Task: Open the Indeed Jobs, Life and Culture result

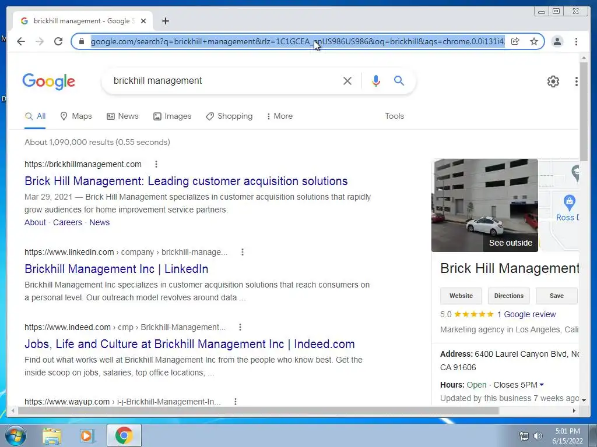Action: click(189, 344)
